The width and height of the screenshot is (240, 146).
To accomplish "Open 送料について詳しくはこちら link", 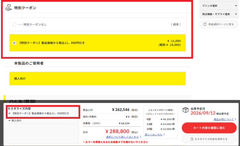I will [x=122, y=137].
